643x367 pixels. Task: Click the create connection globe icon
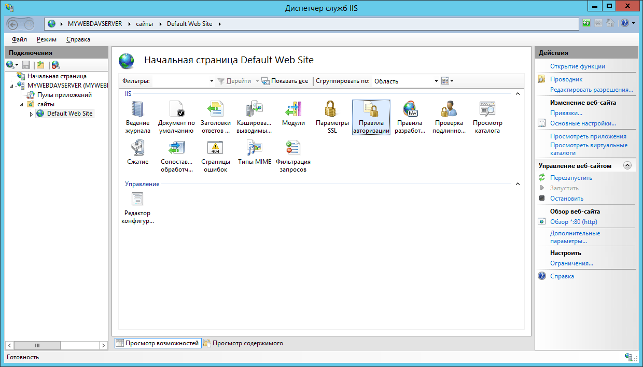[x=10, y=65]
